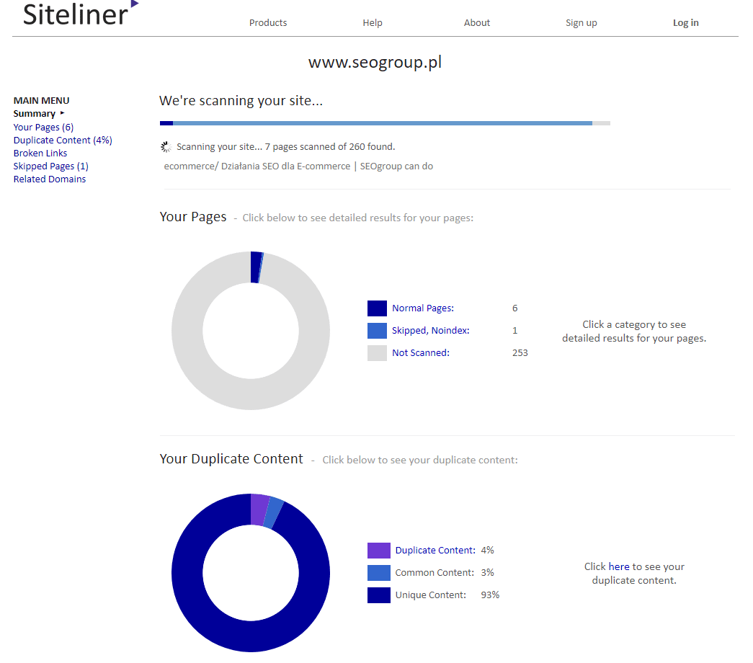753x663 pixels.
Task: Click the 'ecommerce/ Działania SEO' page text
Action: coord(298,166)
